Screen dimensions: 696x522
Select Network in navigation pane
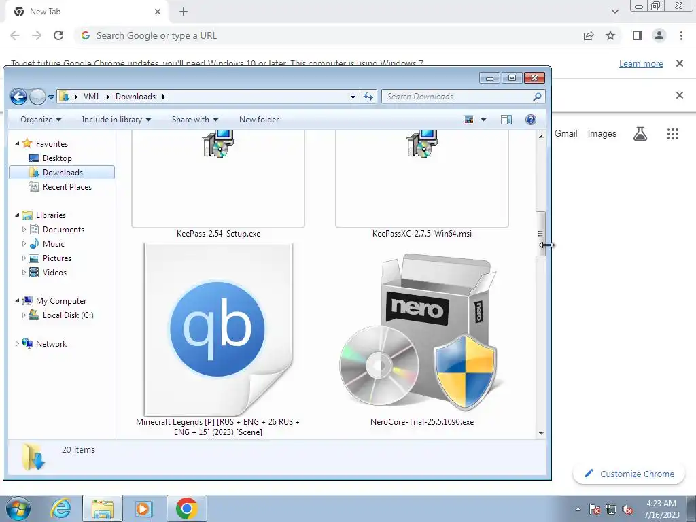tap(51, 343)
